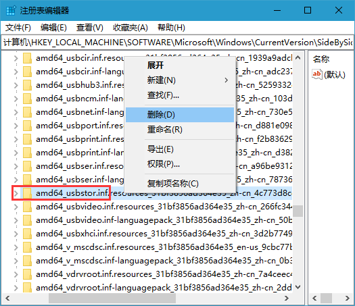This screenshot has height=306, width=355.
Task: Click tree pane horizontal scroll right arrow
Action: [x=287, y=298]
